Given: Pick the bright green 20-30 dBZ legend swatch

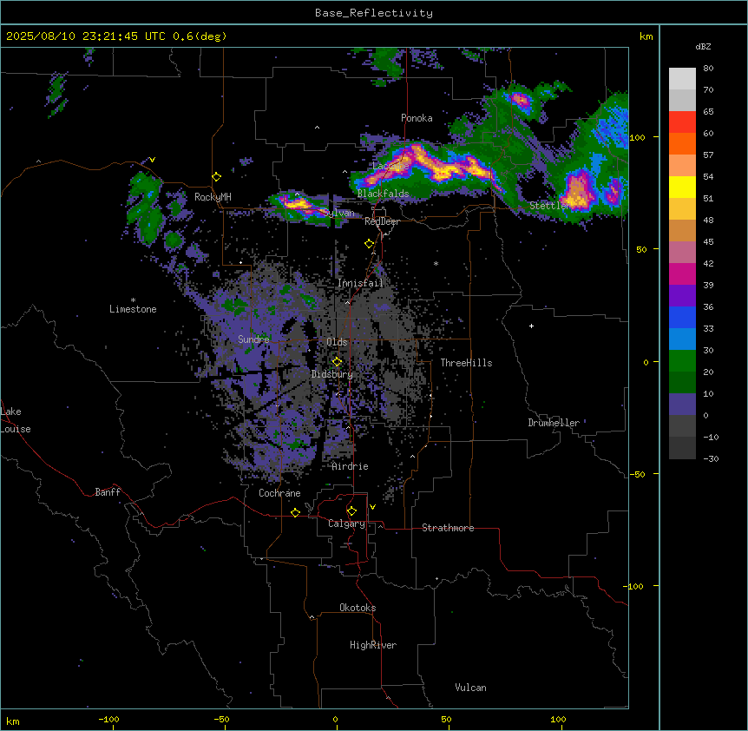Looking at the screenshot, I should coord(682,361).
